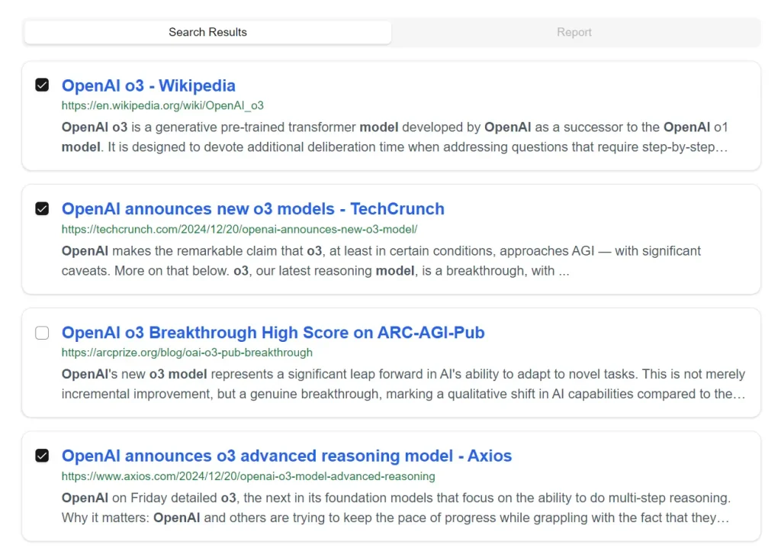Uncheck the TechCrunch o3 models result
Screen dimensions: 781x551
click(x=42, y=208)
